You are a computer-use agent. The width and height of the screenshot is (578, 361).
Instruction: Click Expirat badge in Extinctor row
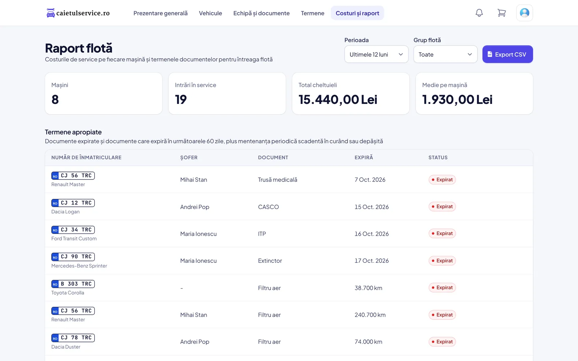[442, 261]
